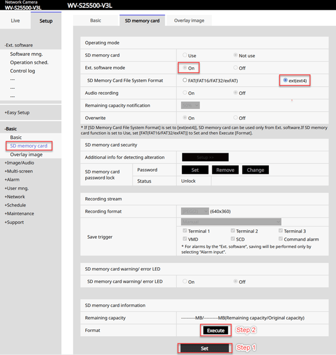Screen dimensions: 336x355
Task: Open the Overlay image tab
Action: tap(189, 21)
